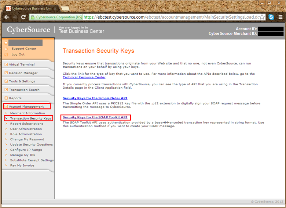
Task: Open Report Subscriptions page
Action: click(x=27, y=124)
